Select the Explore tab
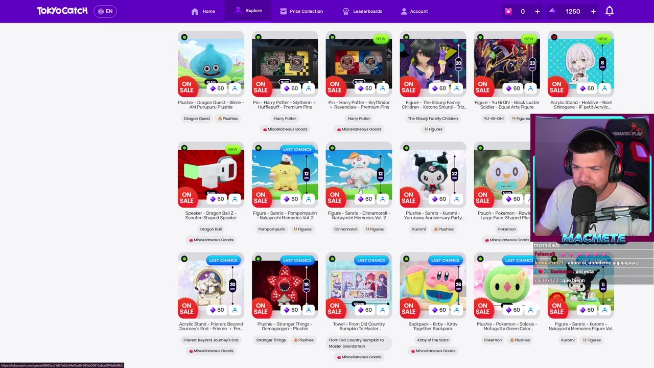This screenshot has width=654, height=368. (248, 11)
